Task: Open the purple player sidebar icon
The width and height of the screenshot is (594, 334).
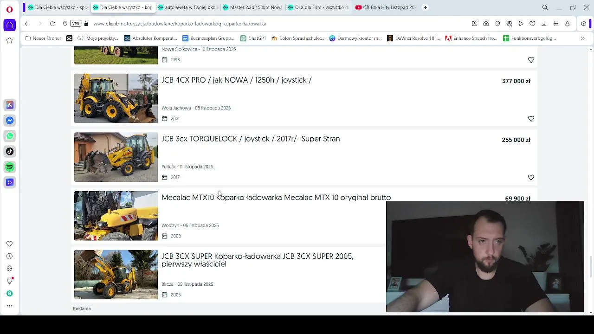Action: pyautogui.click(x=10, y=182)
